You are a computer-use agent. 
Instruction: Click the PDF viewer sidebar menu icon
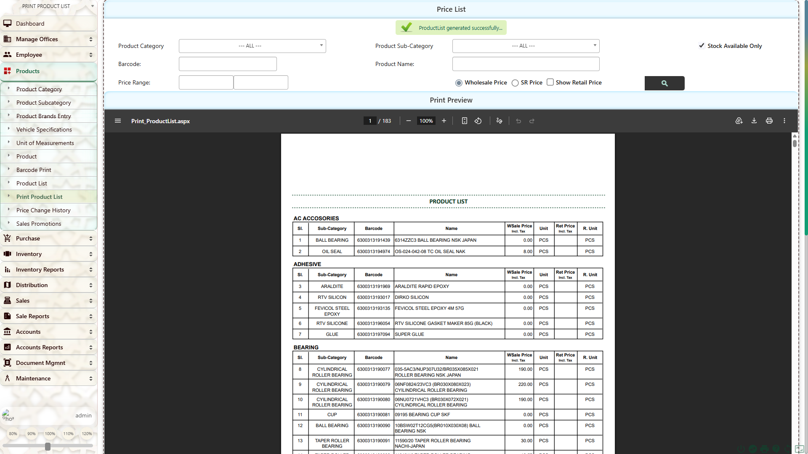click(118, 121)
